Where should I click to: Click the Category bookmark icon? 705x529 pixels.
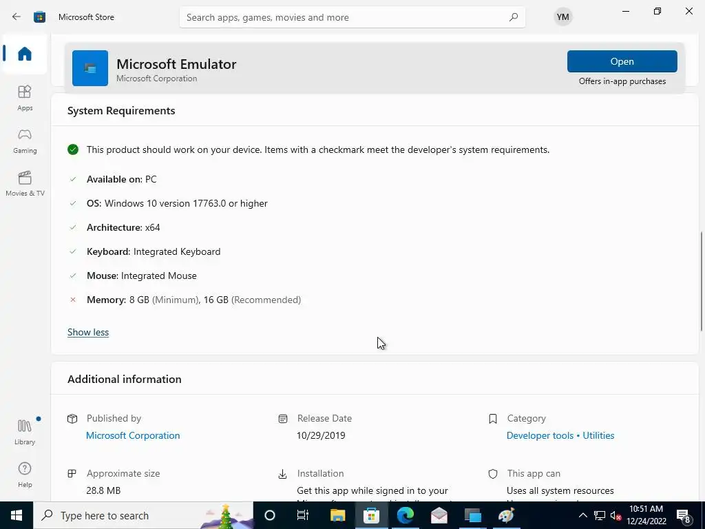pyautogui.click(x=493, y=419)
